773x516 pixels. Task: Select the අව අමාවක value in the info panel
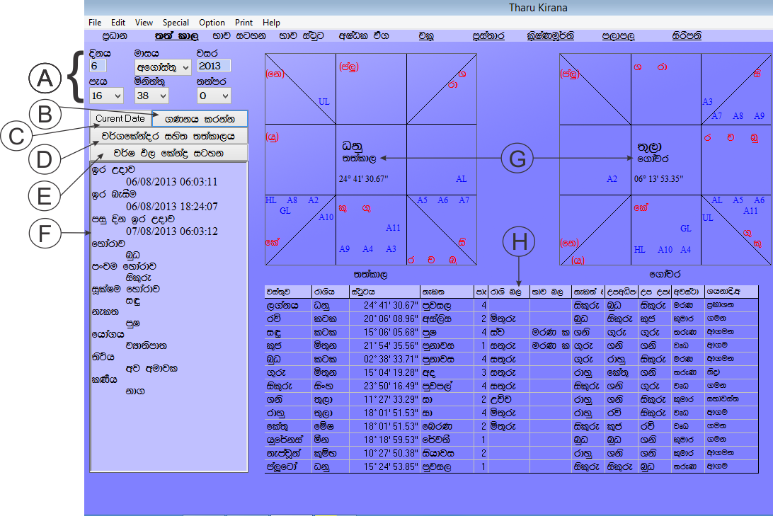[x=151, y=368]
